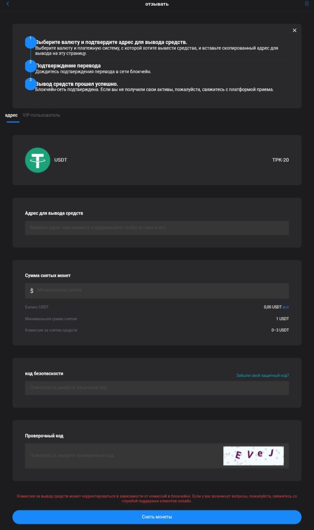Viewport: 314px width, 530px height.
Task: Click the dollar sign in the amount field
Action: pos(32,291)
